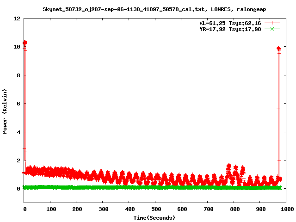Click the green line sample for YR
Image resolution: width=296 pixels, height=222 pixels.
pos(272,29)
